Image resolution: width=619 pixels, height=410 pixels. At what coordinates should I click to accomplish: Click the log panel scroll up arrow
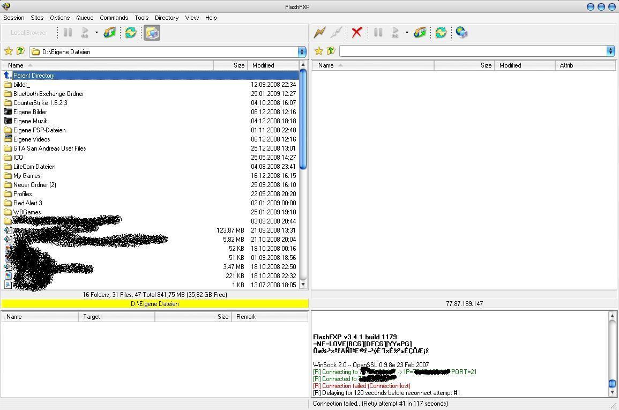(x=612, y=316)
